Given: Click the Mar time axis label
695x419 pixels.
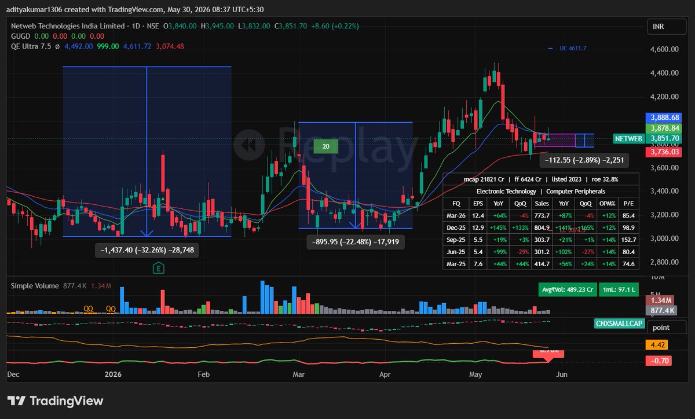Looking at the screenshot, I should [x=299, y=374].
